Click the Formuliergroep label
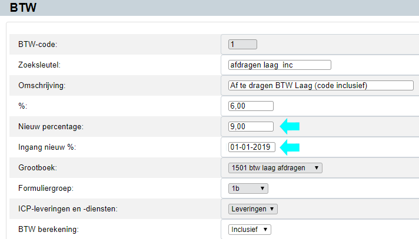Screen dimensions: 419x239 45,188
